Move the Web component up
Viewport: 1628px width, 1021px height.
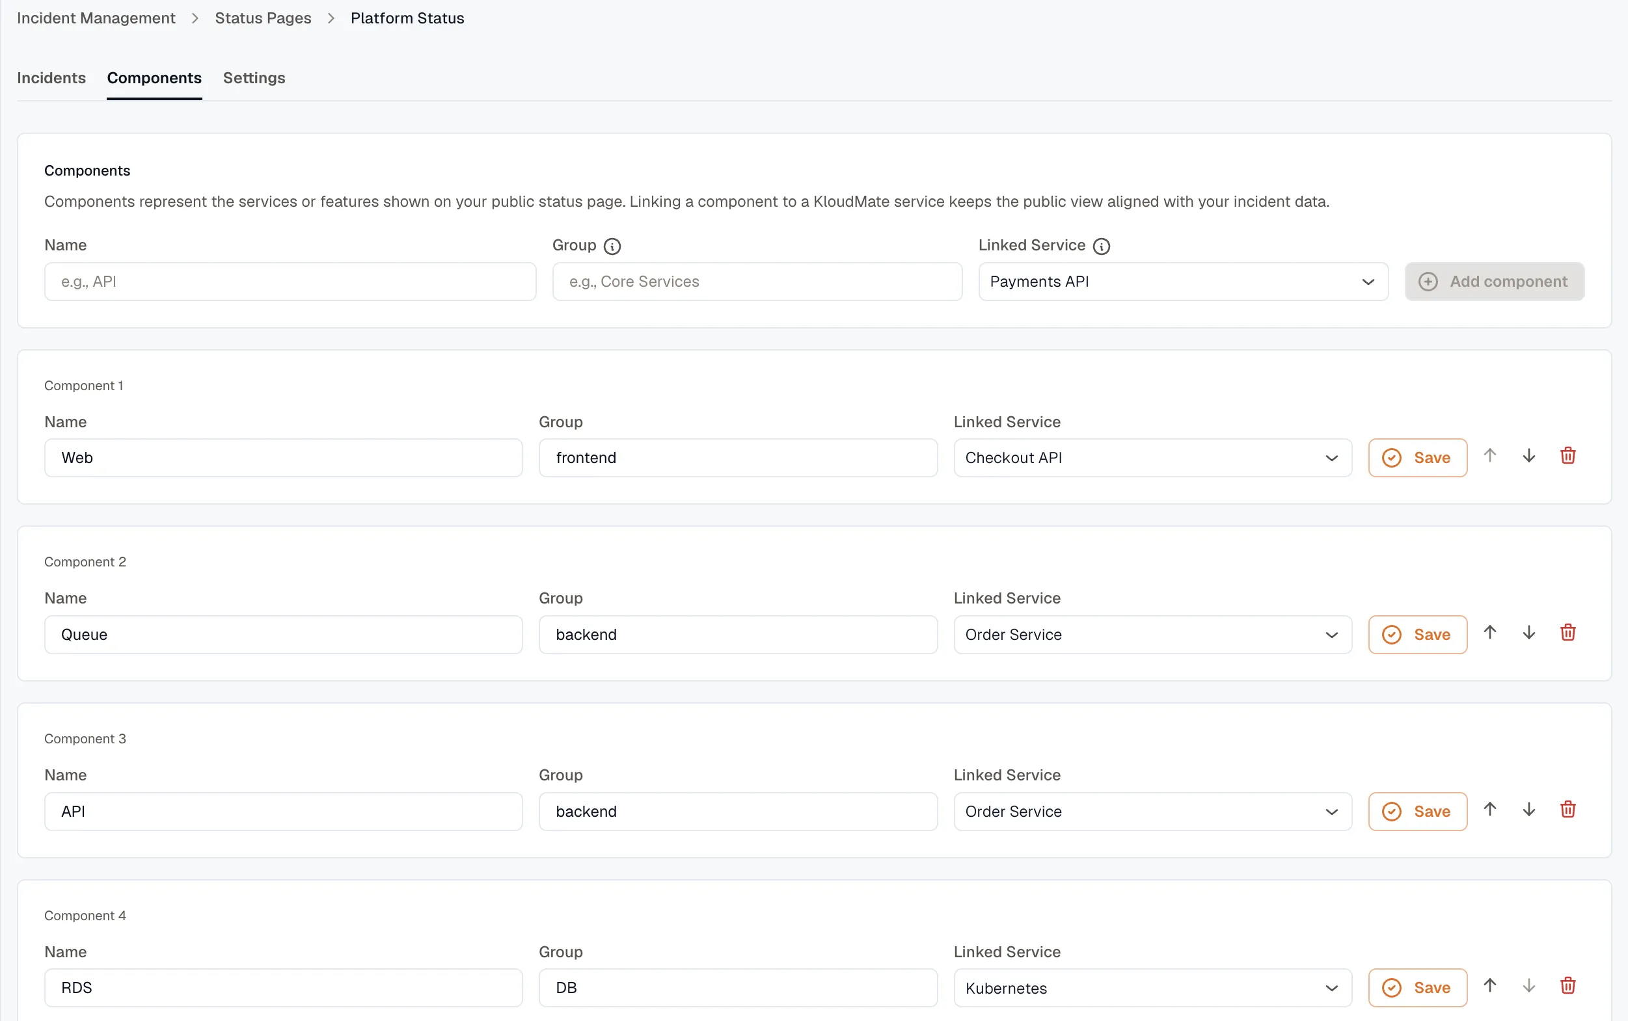(1489, 456)
